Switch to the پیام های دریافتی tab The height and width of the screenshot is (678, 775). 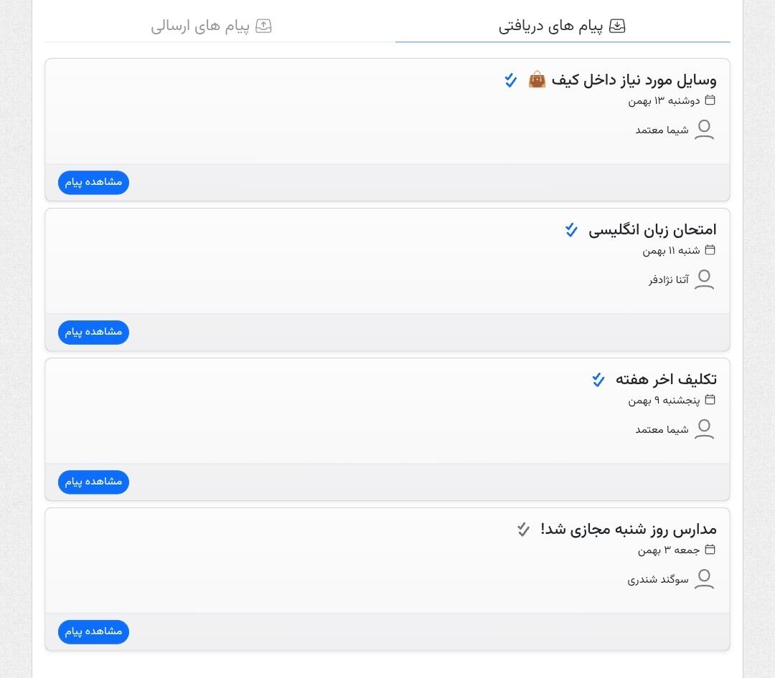(x=562, y=26)
